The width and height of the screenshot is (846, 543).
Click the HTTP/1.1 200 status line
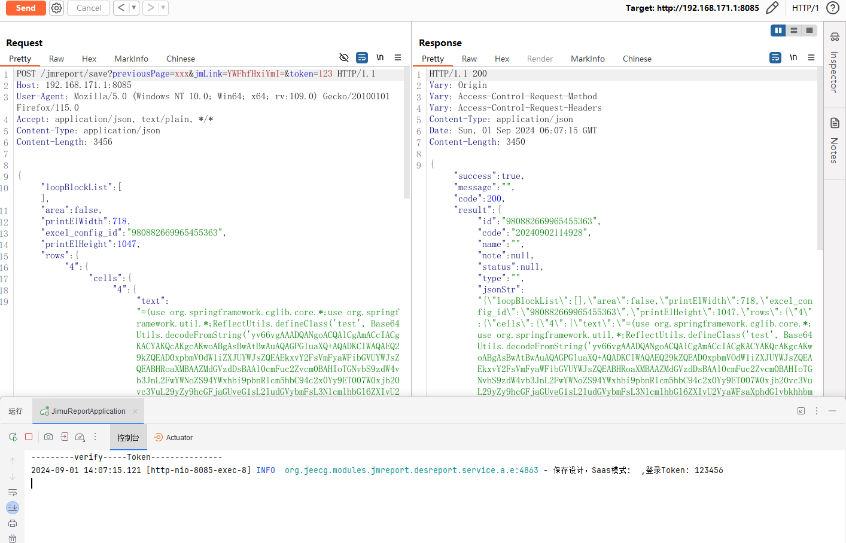coord(458,74)
